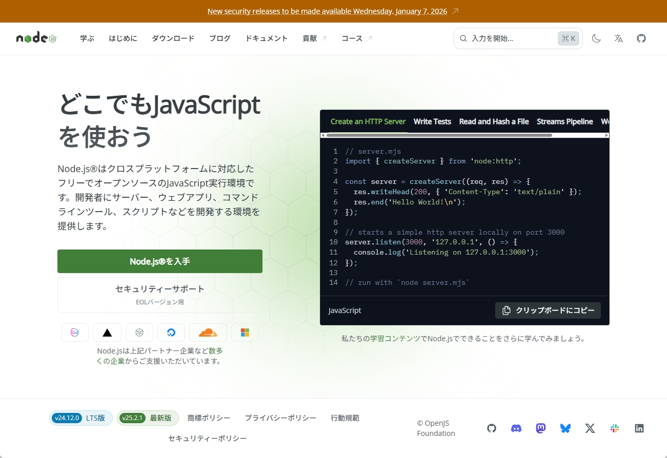Open the ダウンロード menu item
The image size is (667, 458).
pos(173,38)
